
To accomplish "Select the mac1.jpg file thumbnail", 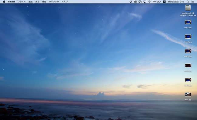I will tap(188, 22).
